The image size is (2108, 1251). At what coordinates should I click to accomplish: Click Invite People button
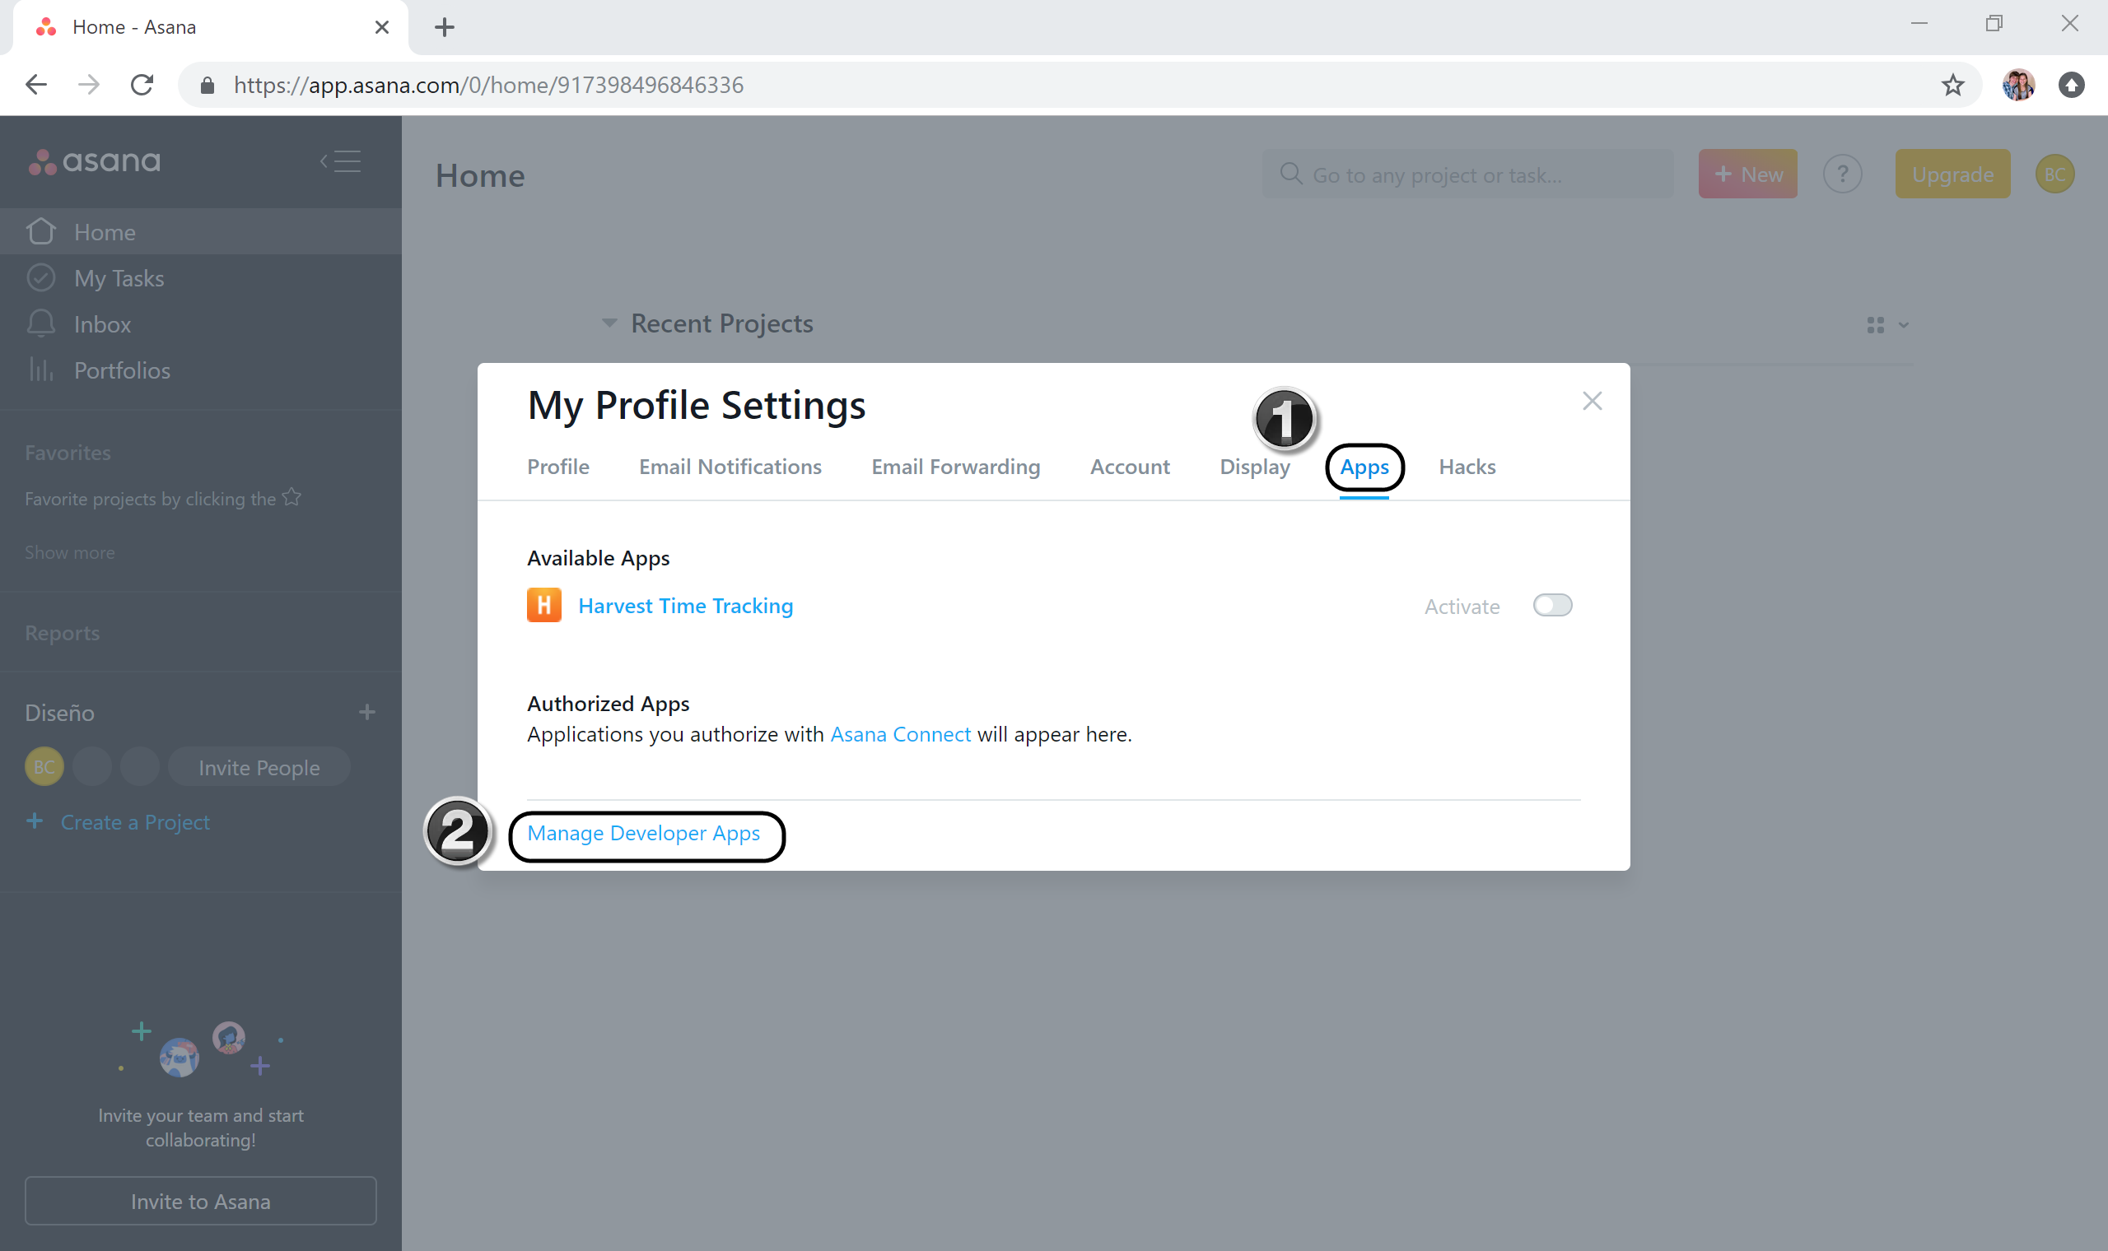[259, 767]
